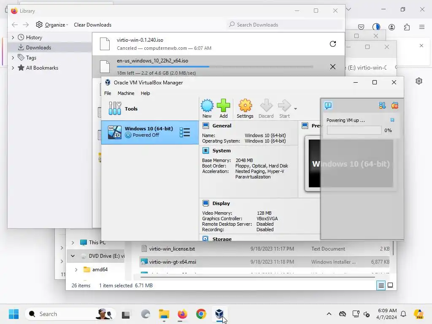This screenshot has width=432, height=324.
Task: Expand This PC in File Explorer
Action: (x=73, y=243)
